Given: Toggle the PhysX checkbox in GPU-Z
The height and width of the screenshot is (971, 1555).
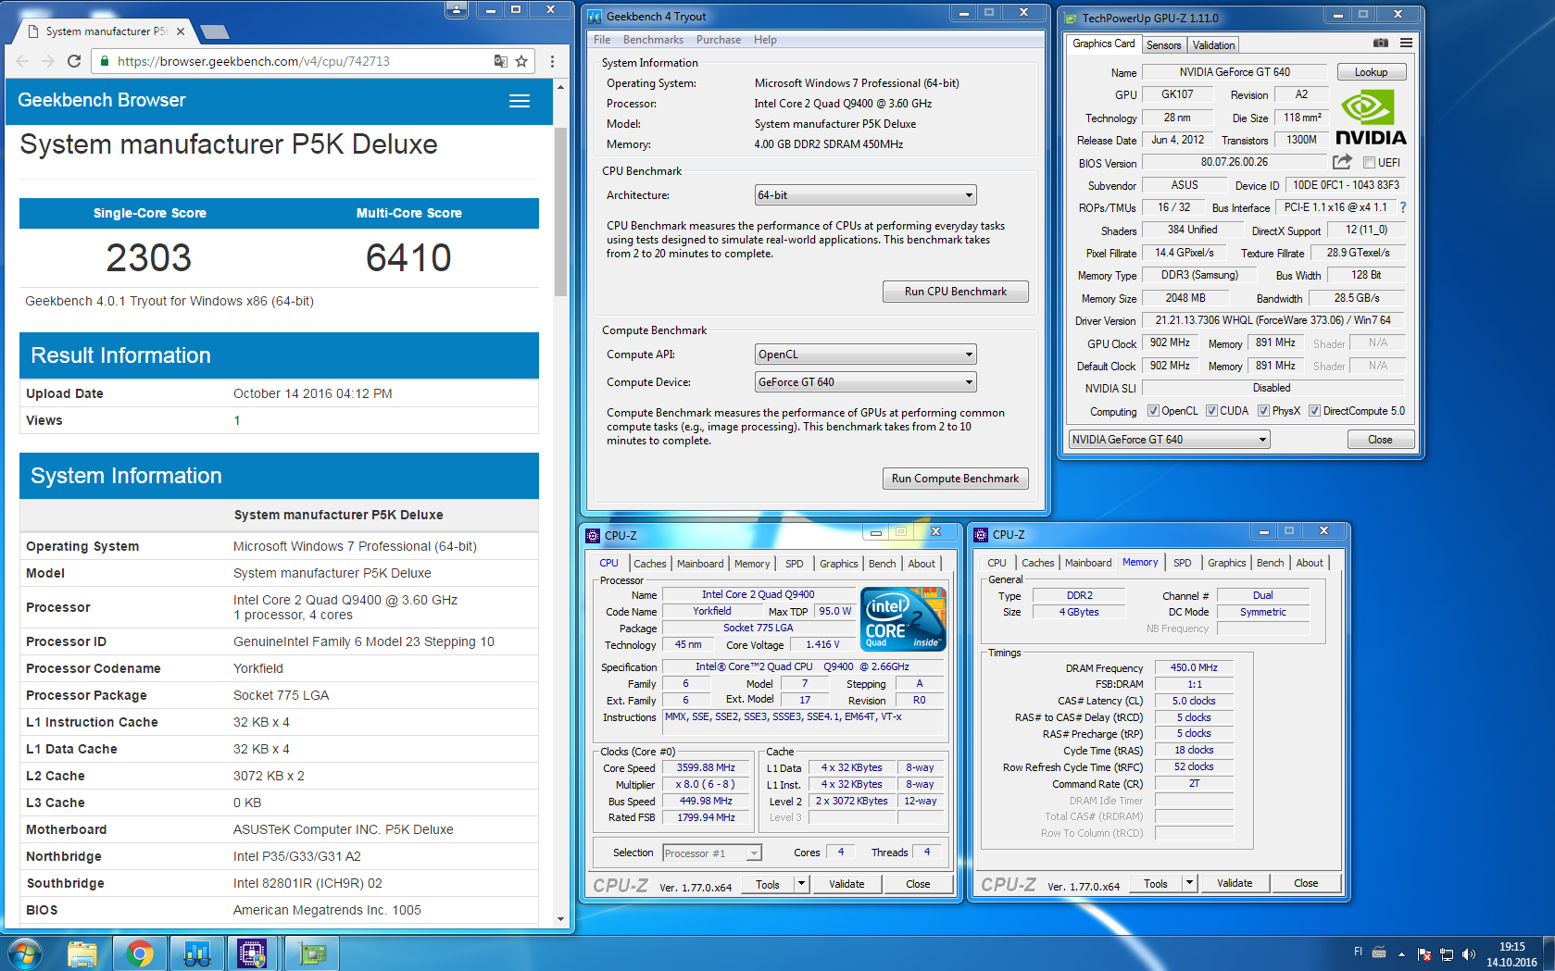Looking at the screenshot, I should (1263, 411).
